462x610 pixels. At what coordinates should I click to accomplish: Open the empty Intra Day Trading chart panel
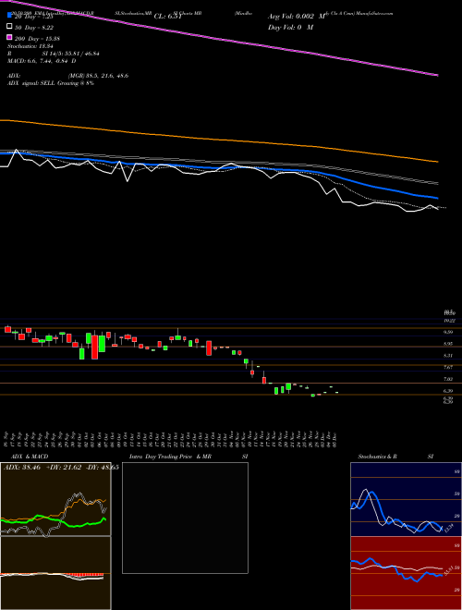pyautogui.click(x=185, y=518)
